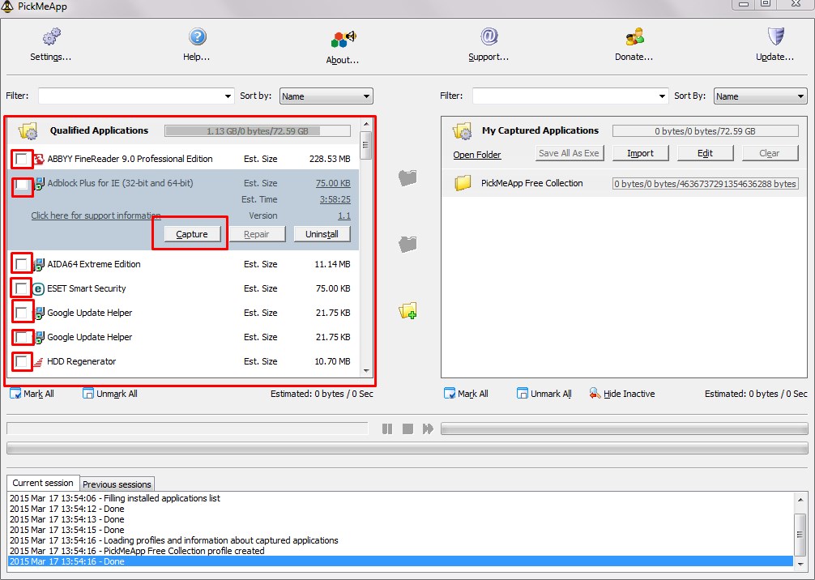The width and height of the screenshot is (815, 580).
Task: Click Mark All under My Captured Applications
Action: pyautogui.click(x=466, y=394)
